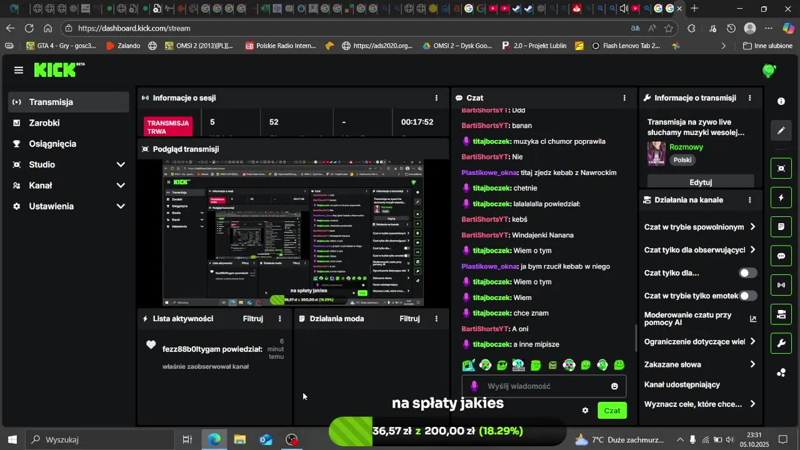Open Moderowanie czatu przy pomocy AI external link
Screen dimensions: 800x450
coord(753,319)
